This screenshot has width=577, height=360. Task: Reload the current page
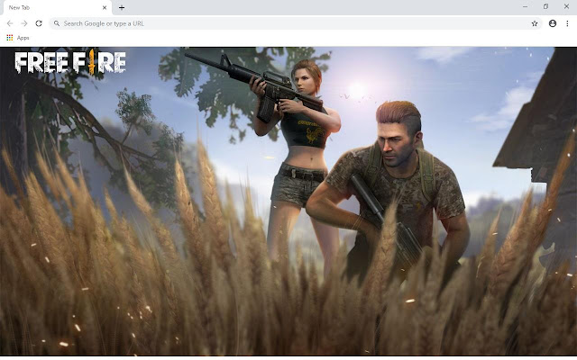39,23
